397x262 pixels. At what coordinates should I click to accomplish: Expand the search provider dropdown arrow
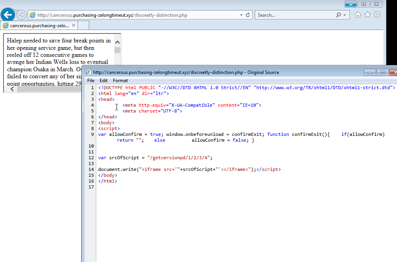(344, 15)
